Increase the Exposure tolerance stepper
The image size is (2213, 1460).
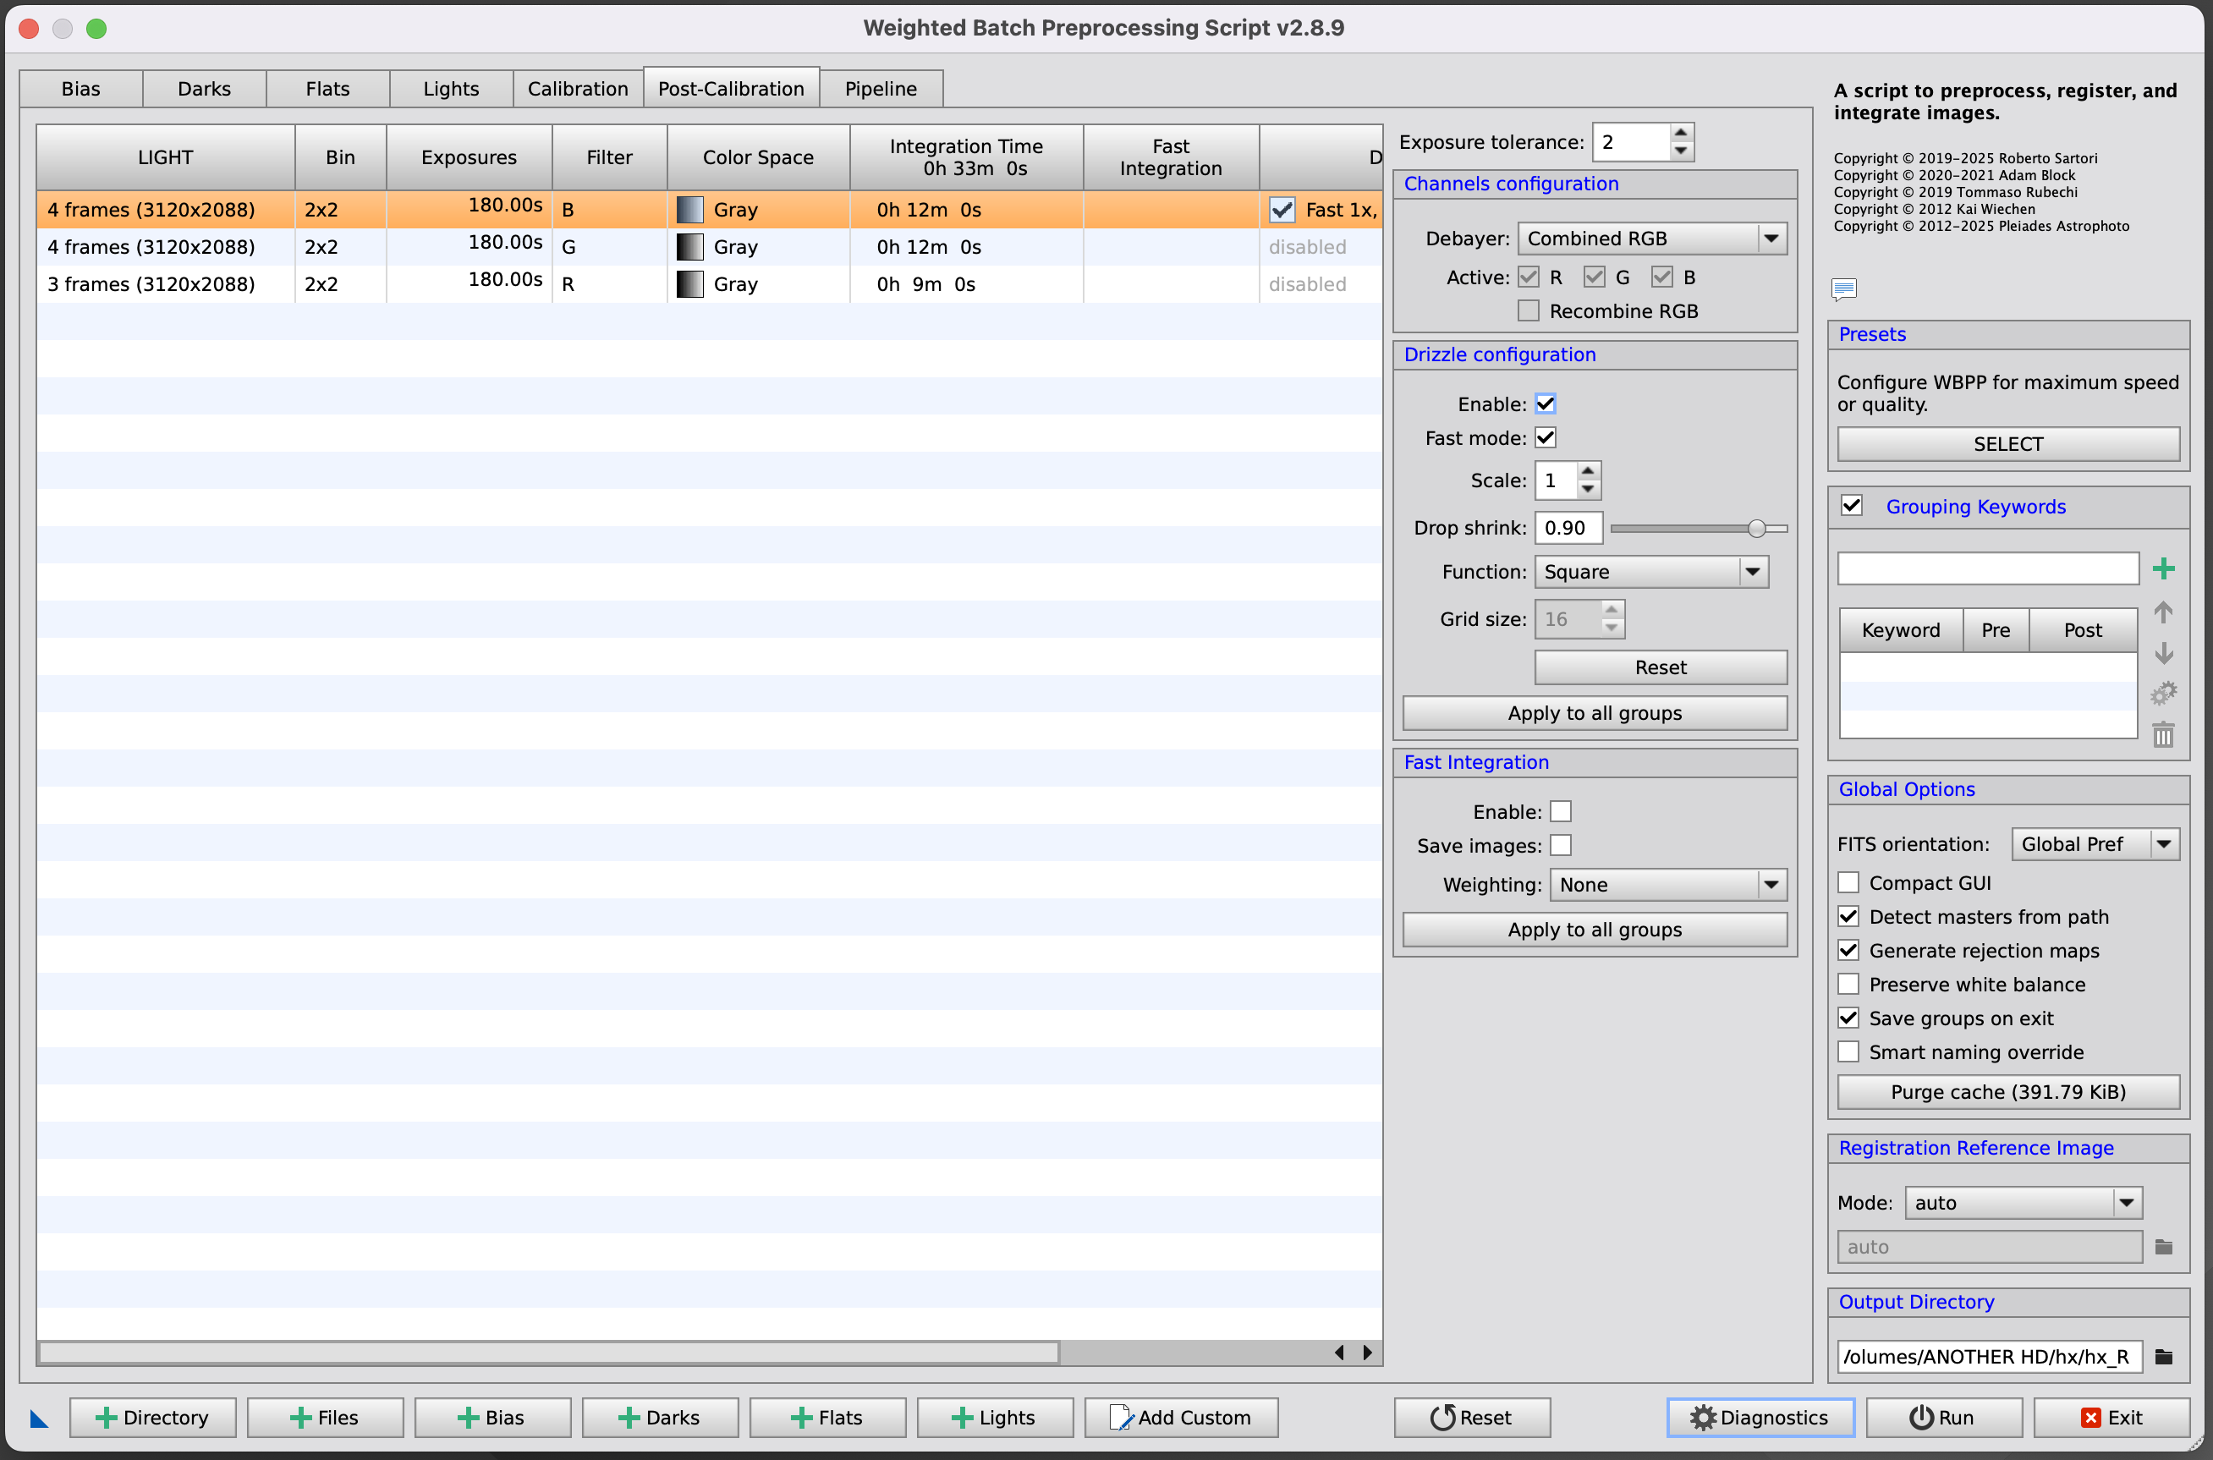[1680, 133]
